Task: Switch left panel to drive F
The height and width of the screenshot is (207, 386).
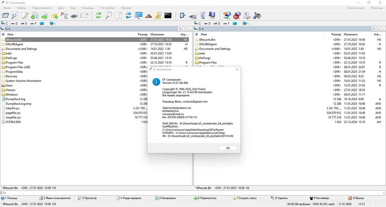Action: [x=34, y=23]
